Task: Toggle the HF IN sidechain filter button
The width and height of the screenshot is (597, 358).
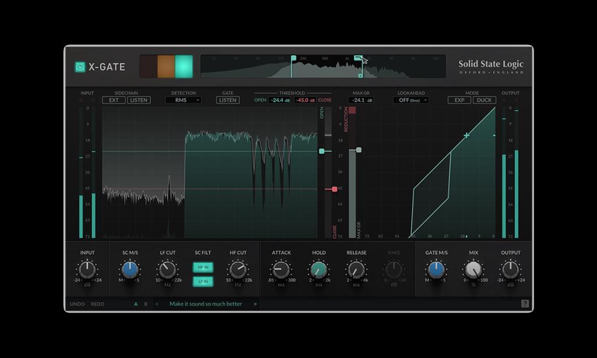Action: tap(203, 268)
